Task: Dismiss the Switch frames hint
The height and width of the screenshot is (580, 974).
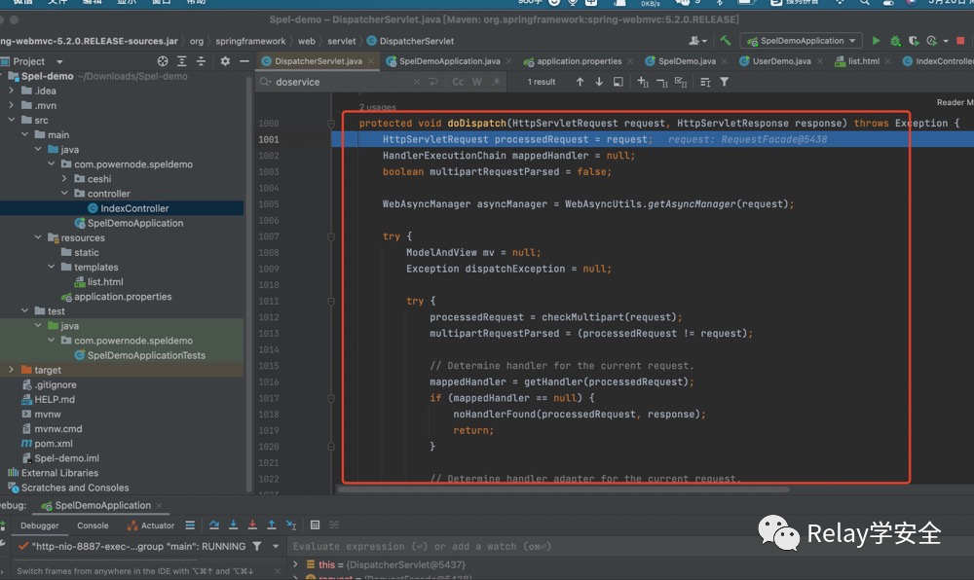Action: coord(277,571)
